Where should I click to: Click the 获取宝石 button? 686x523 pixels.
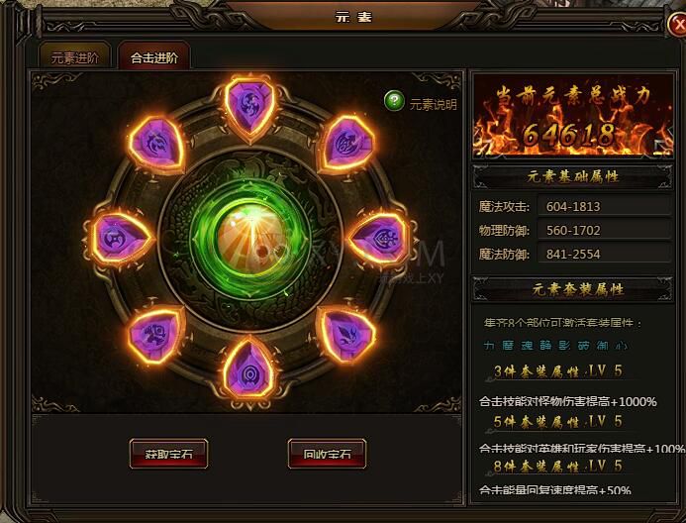coord(168,454)
